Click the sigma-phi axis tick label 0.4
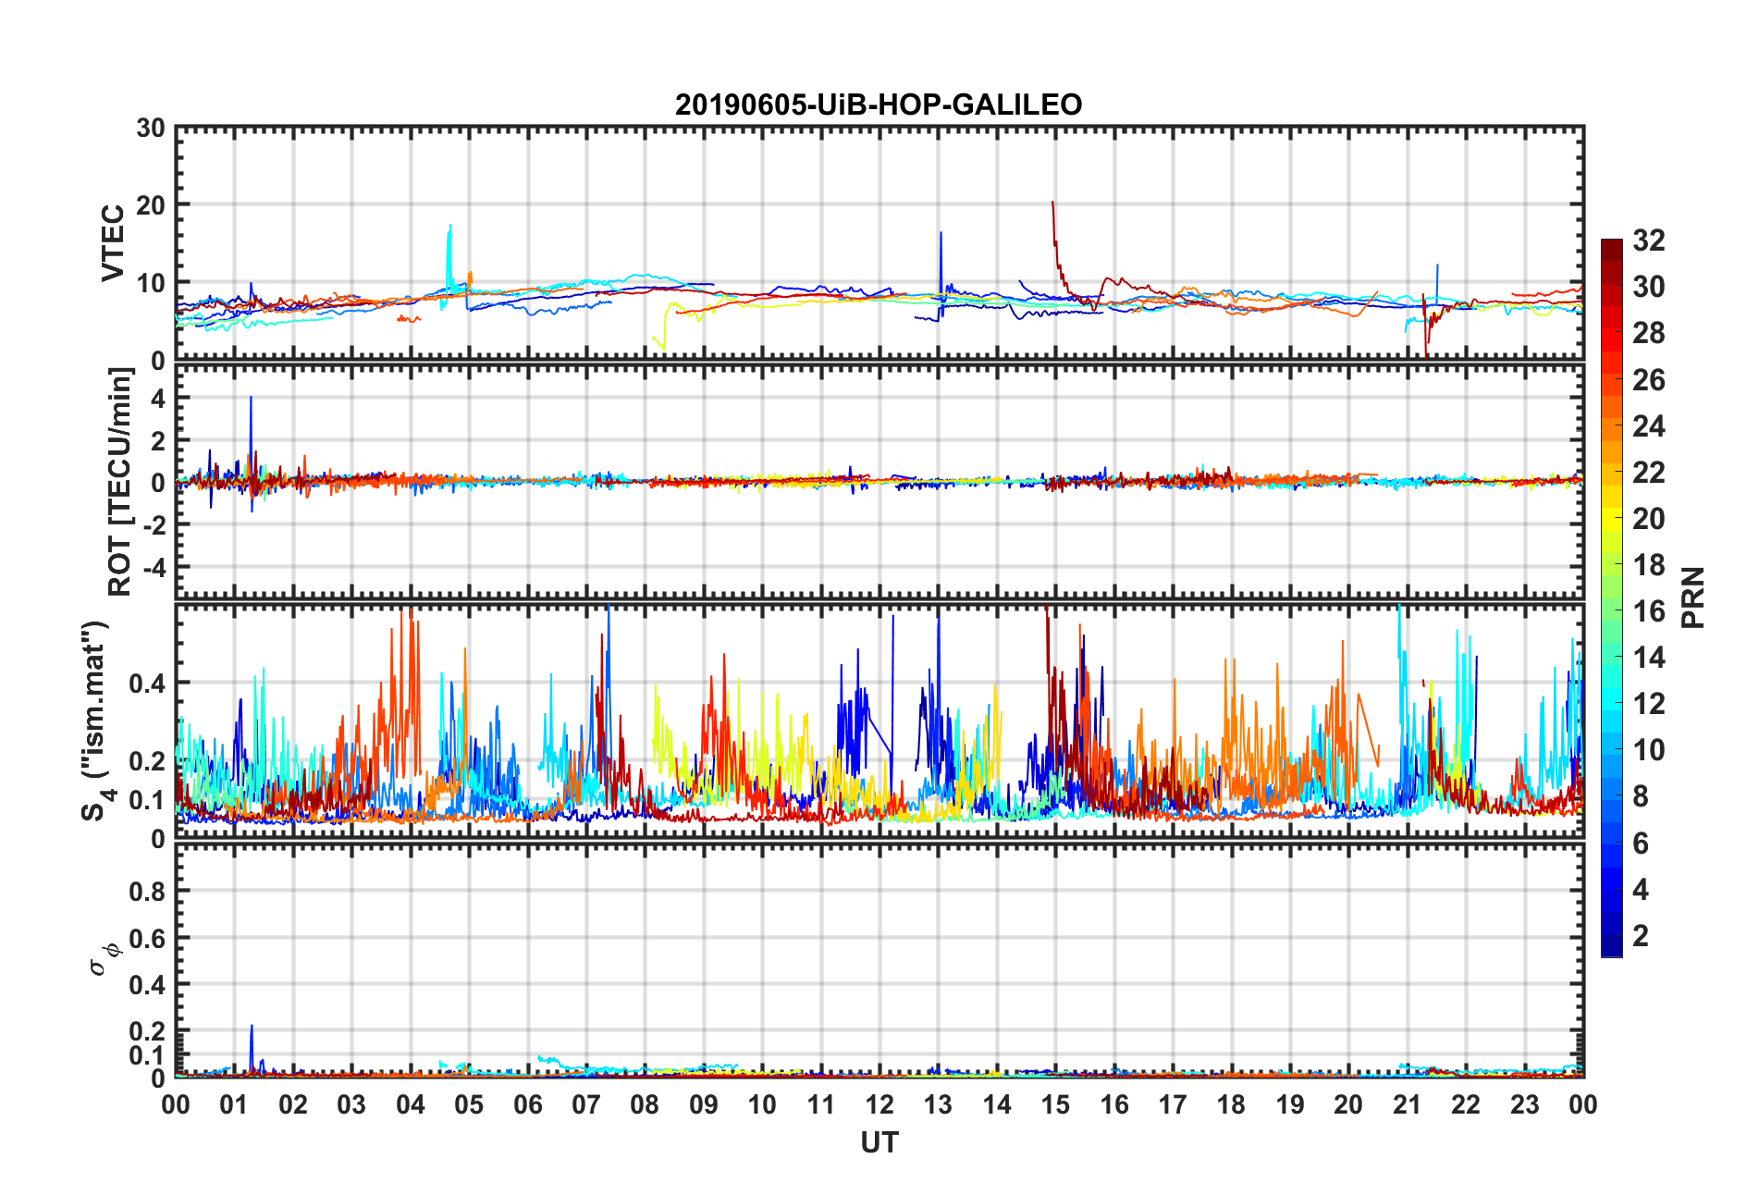The image size is (1759, 1195). coord(147,985)
